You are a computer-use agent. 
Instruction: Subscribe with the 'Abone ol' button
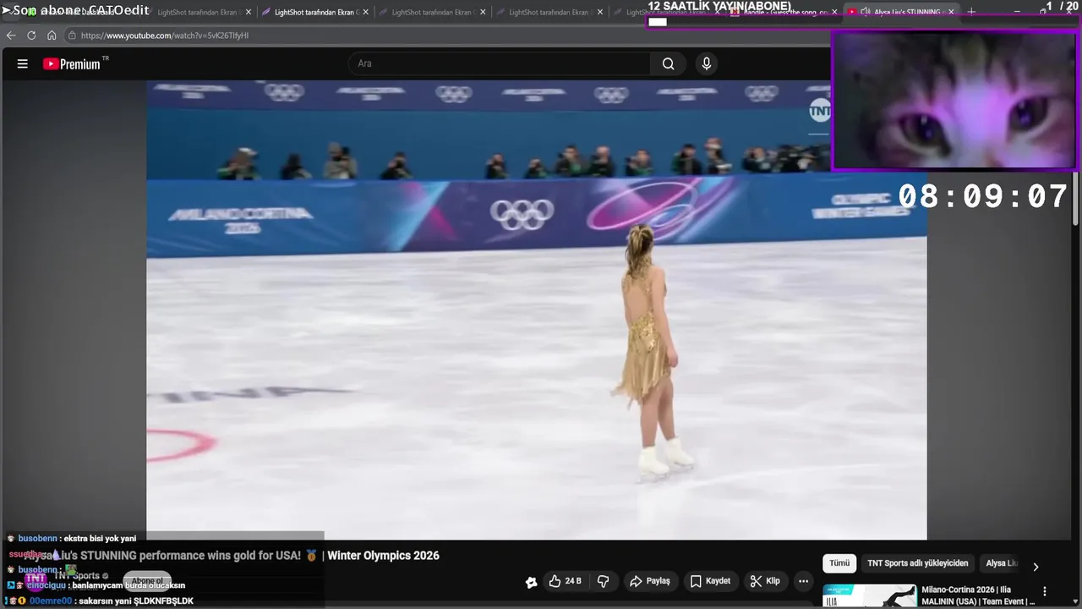pyautogui.click(x=147, y=581)
